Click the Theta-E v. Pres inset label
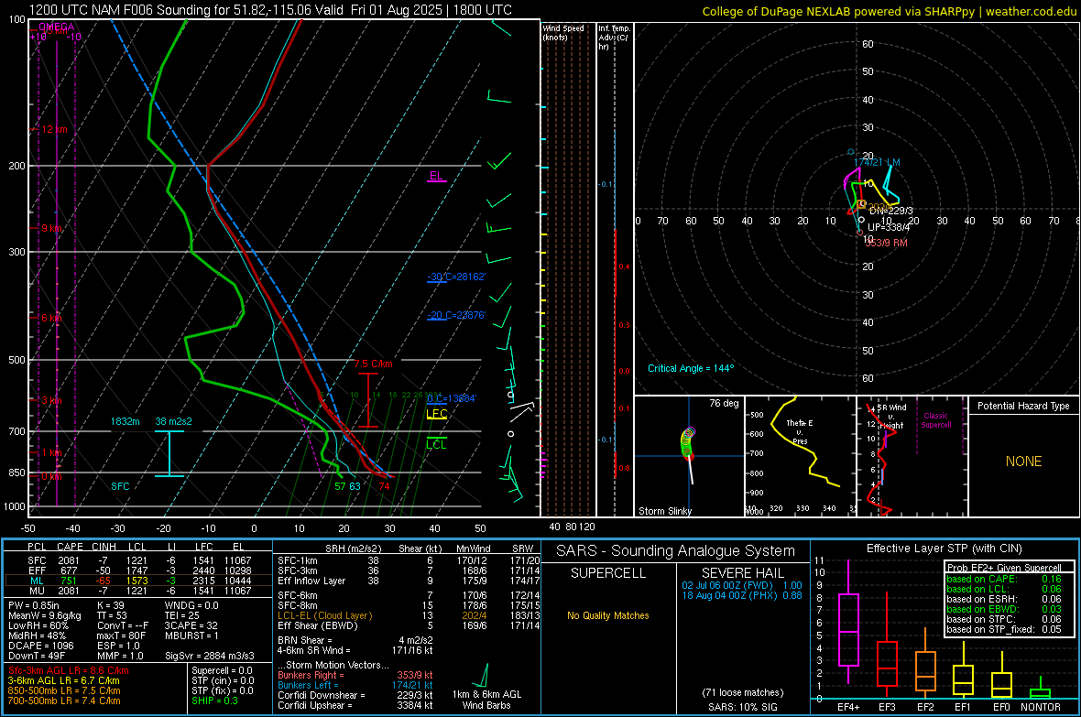Image resolution: width=1081 pixels, height=717 pixels. pyautogui.click(x=800, y=431)
